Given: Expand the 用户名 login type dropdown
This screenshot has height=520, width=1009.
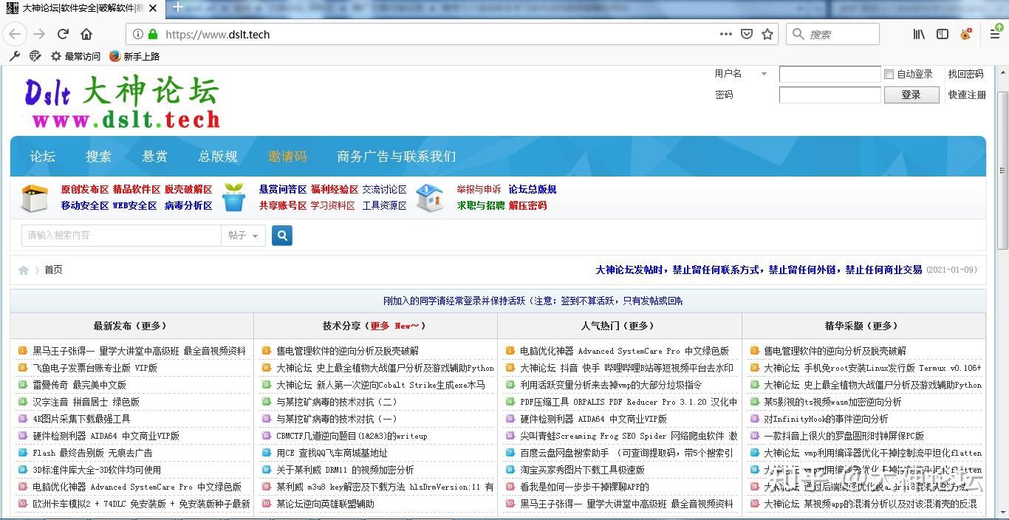Looking at the screenshot, I should (764, 74).
